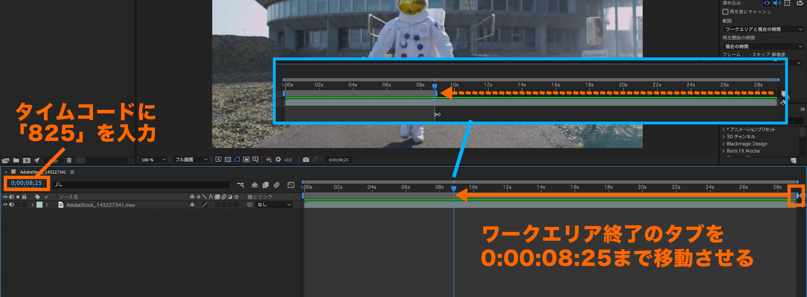The width and height of the screenshot is (807, 297).
Task: Check the 再生前にキャッシュ checkbox
Action: click(725, 11)
